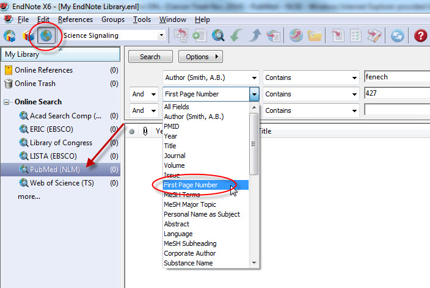Click the Open Link globe toolbar icon
Screen dimensions: 430x288
296,35
